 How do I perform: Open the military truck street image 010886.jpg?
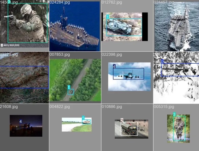click(x=131, y=129)
